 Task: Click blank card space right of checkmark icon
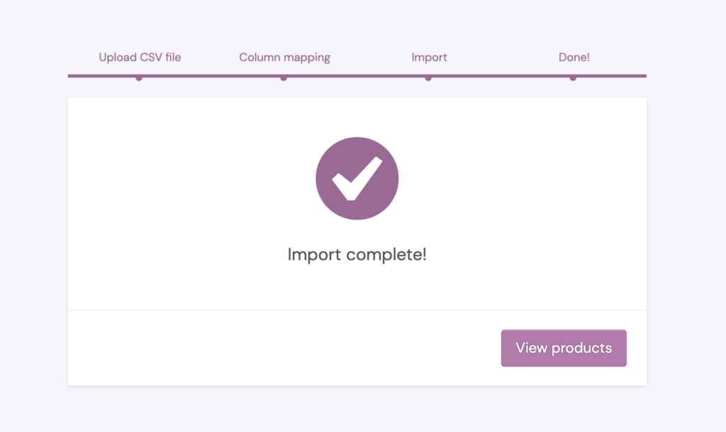pyautogui.click(x=523, y=178)
